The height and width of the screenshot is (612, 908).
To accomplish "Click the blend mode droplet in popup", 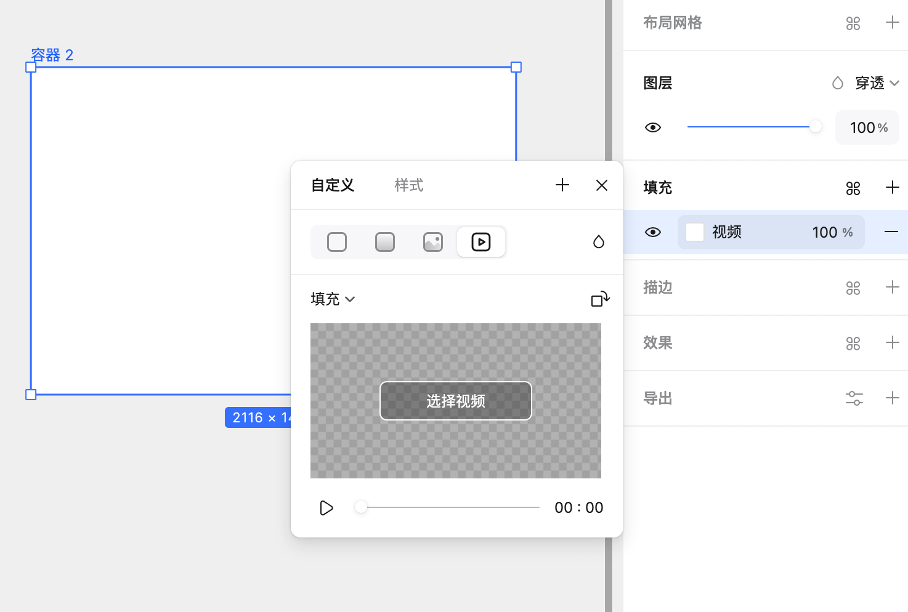I will coord(598,242).
